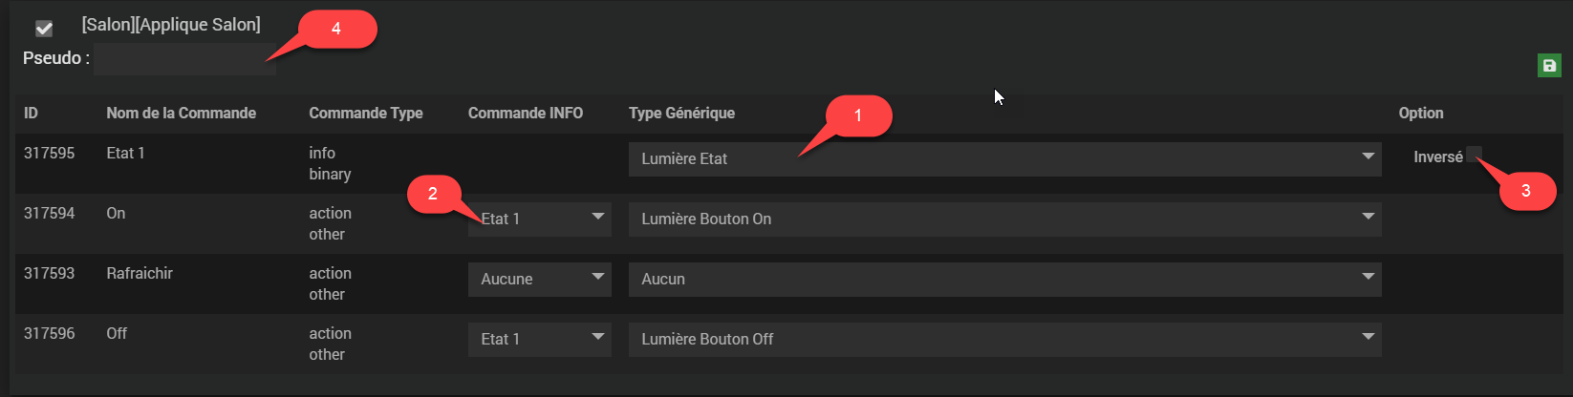Open Commande INFO dropdown for Off command

[539, 340]
